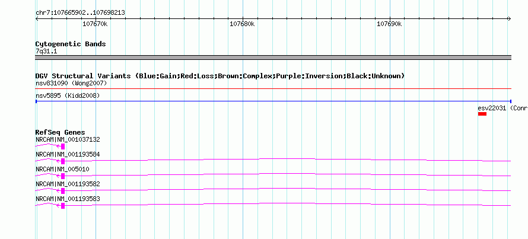Screen dimensions: 528x239
Task: Open the NRCAM|NM_001037132 transcript label
Action: tap(68, 140)
